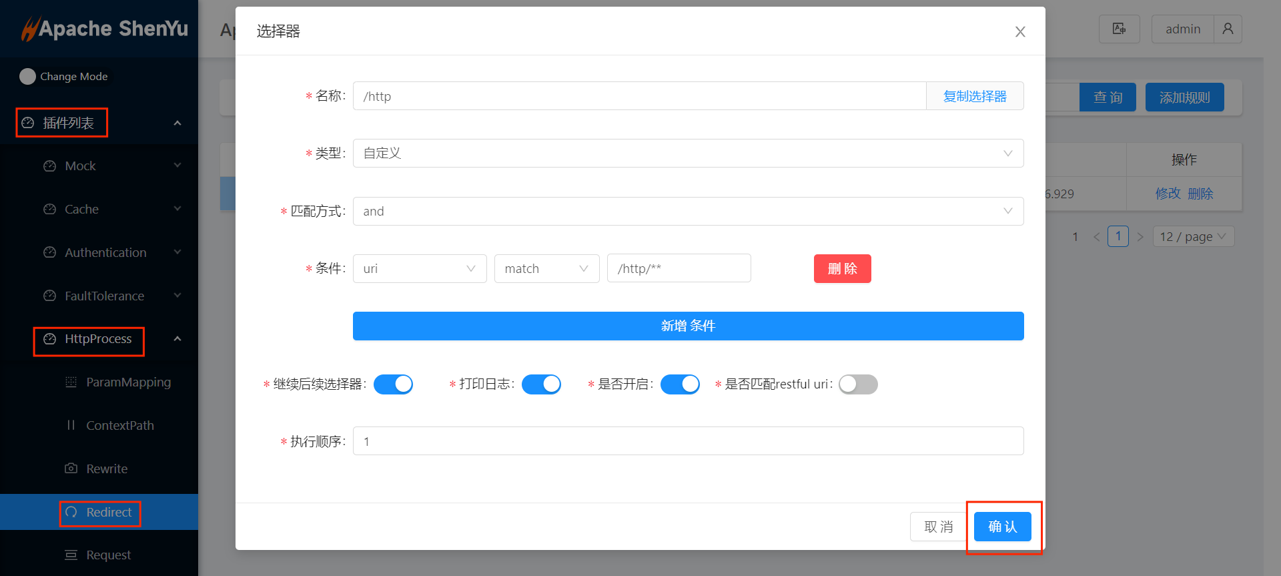Click the Rewrite camera icon in sidebar

coord(71,469)
